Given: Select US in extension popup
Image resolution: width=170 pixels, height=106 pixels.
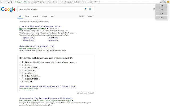Looking at the screenshot, I should (162, 6).
